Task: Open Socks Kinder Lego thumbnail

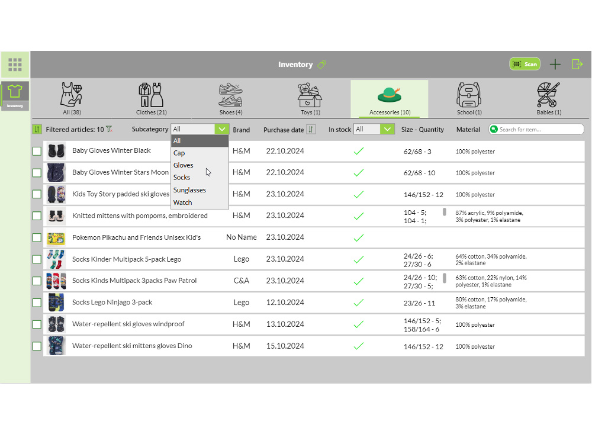Action: 56,259
